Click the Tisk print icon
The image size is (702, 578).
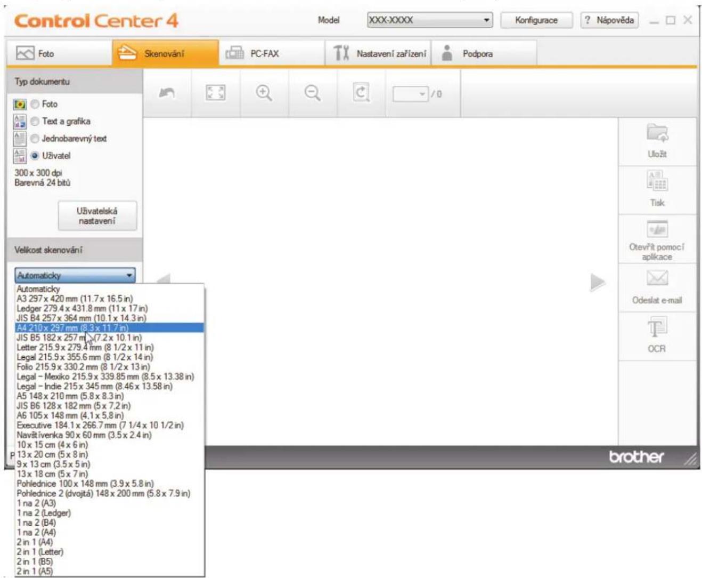[x=657, y=181]
